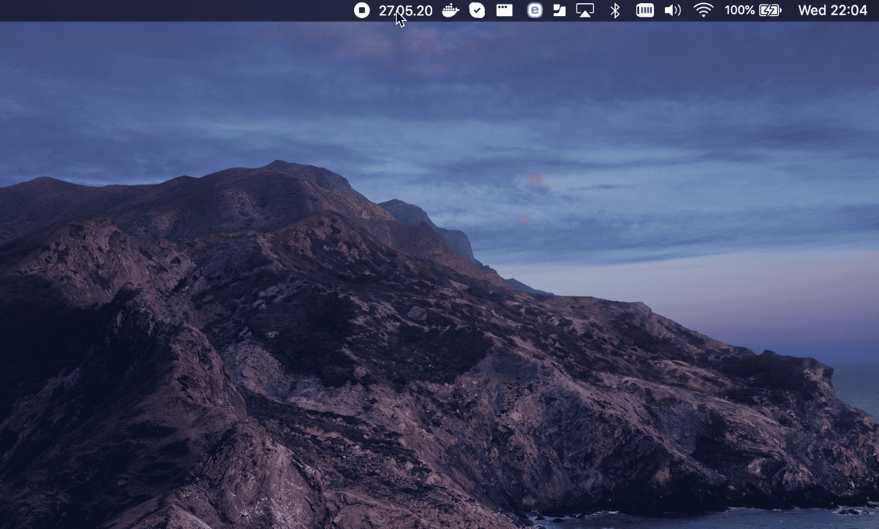Image resolution: width=879 pixels, height=529 pixels.
Task: Click the charging battery icon
Action: coord(771,10)
